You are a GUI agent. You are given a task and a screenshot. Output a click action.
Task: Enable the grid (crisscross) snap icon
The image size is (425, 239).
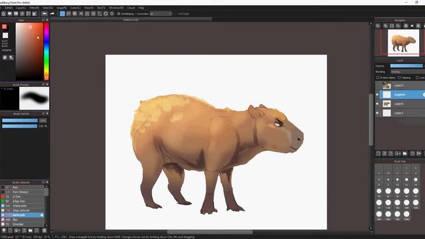click(75, 13)
